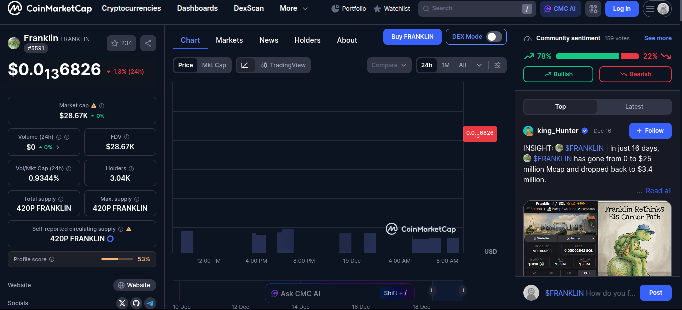The width and height of the screenshot is (682, 310).
Task: Switch chart to Mkt Cap view
Action: pos(214,65)
